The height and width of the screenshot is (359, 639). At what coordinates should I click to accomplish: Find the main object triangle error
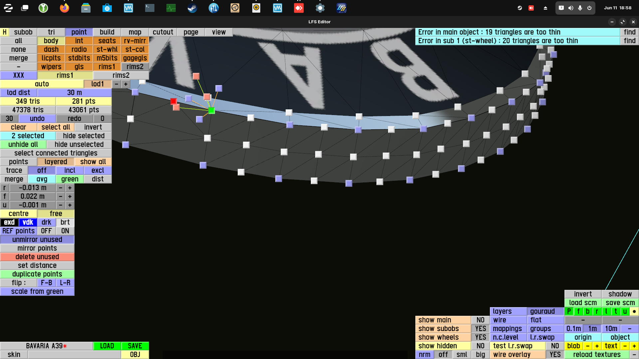[x=629, y=32]
